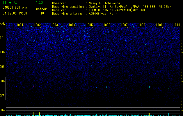Screen dimensions: 183x116
Task: Click the kHz axis unit label
Action: pos(3,23)
